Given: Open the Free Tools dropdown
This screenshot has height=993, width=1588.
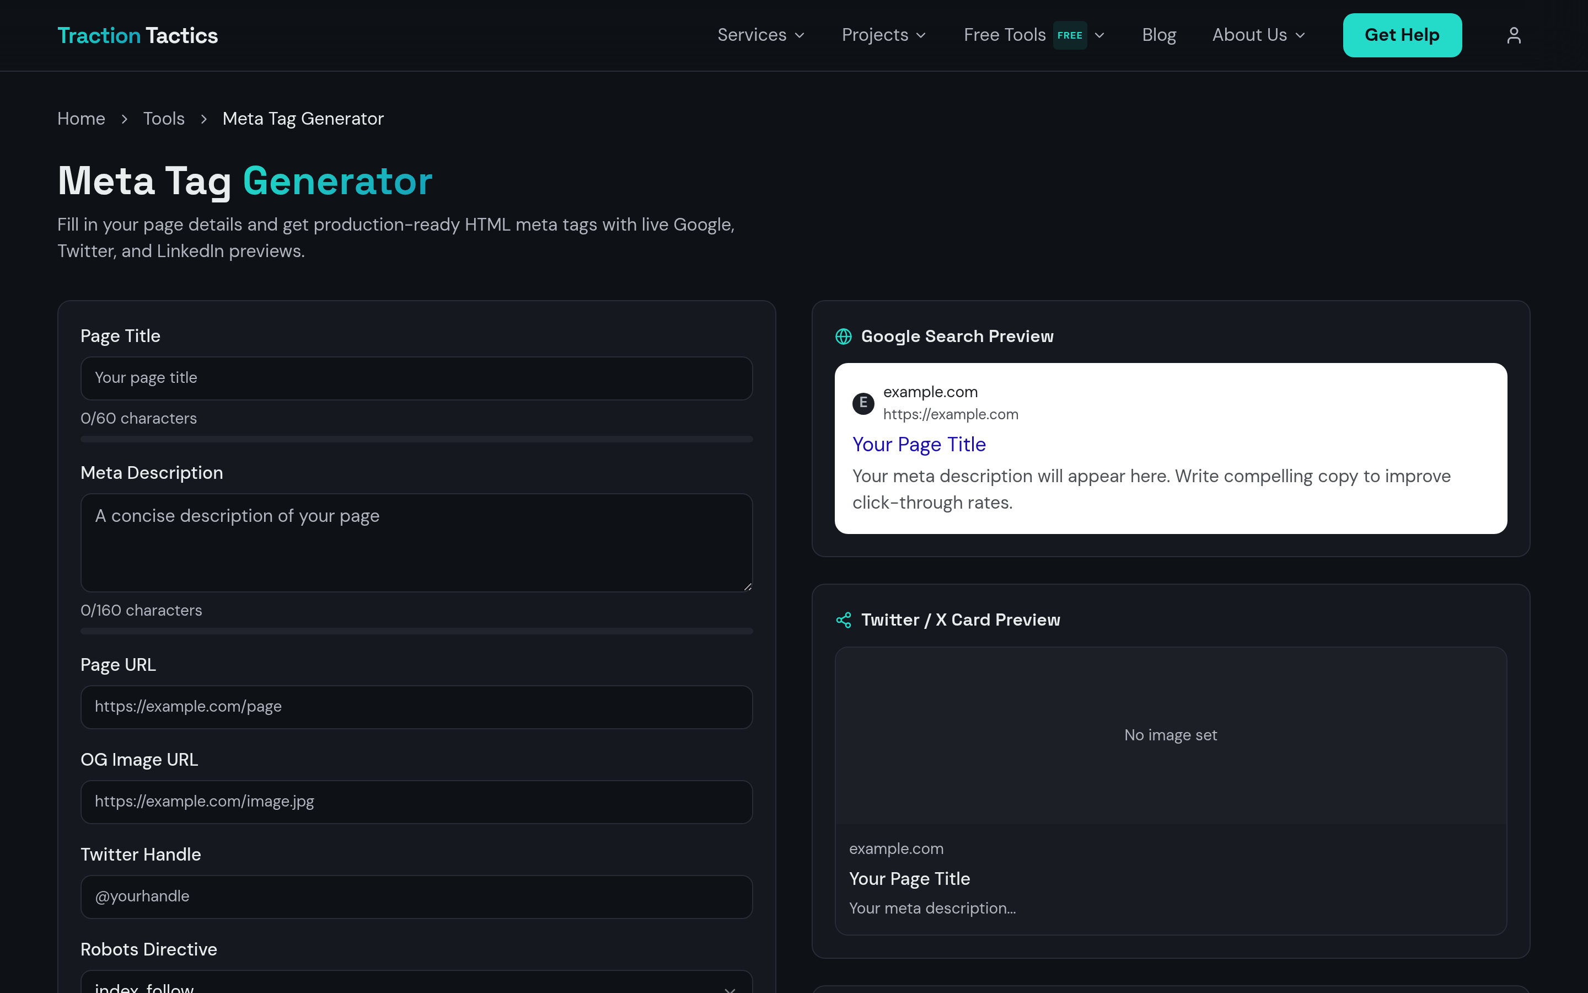Looking at the screenshot, I should point(1035,35).
